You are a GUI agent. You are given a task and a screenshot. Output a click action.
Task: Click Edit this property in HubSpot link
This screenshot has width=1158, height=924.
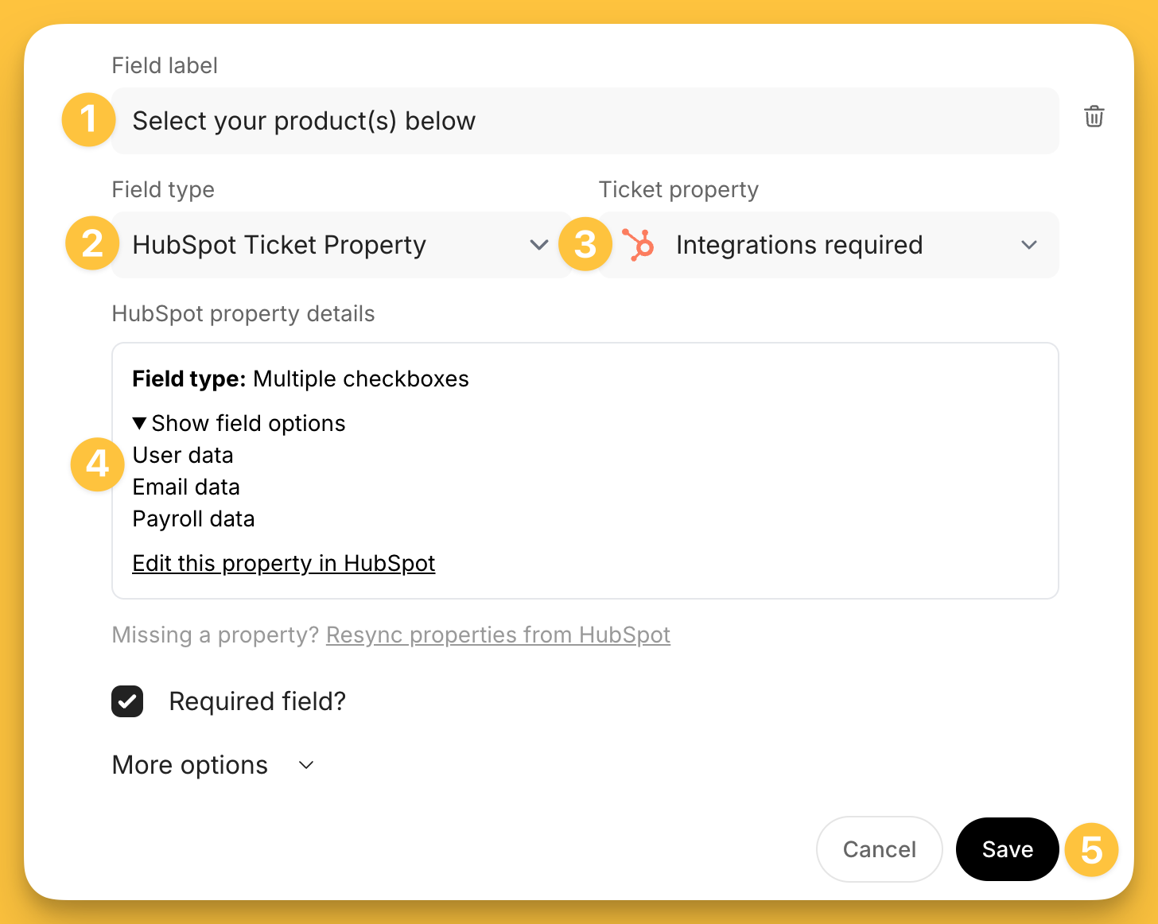click(x=283, y=563)
